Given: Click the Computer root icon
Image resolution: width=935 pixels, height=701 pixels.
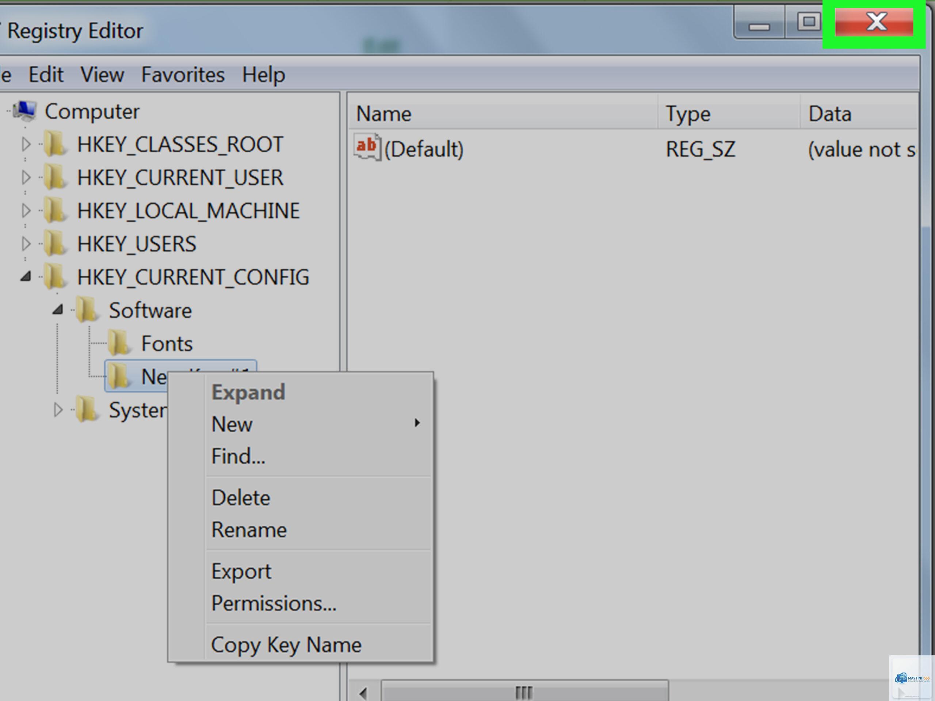Looking at the screenshot, I should (25, 111).
